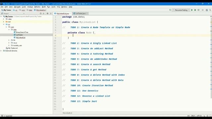Image resolution: width=212 pixels, height=119 pixels.
Task: Click TODO 2: Create A Singly Linked List comment
Action: click(93, 43)
